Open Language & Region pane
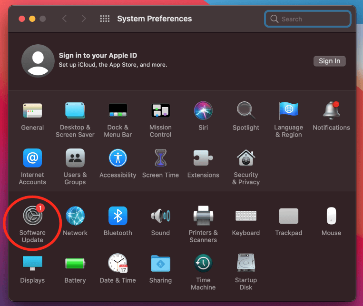363x306 pixels. [x=288, y=111]
